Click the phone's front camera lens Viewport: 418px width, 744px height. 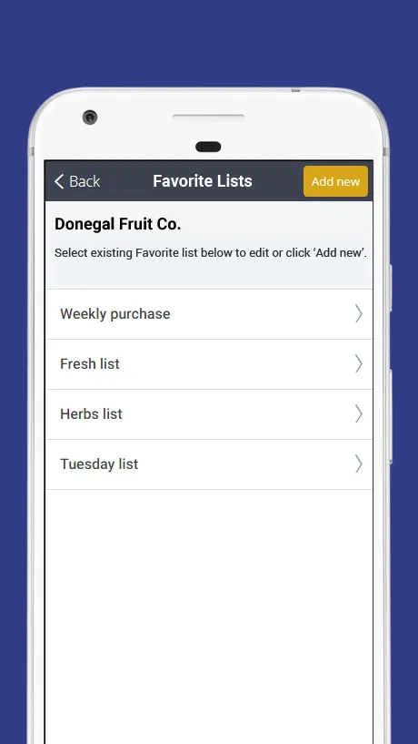(90, 117)
